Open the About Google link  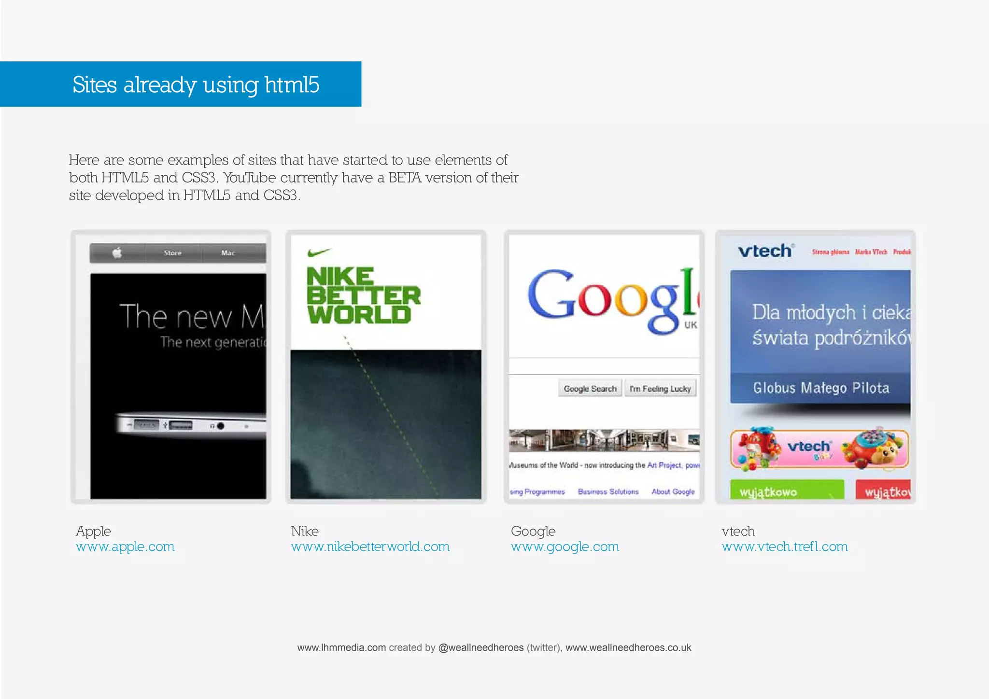pyautogui.click(x=673, y=491)
